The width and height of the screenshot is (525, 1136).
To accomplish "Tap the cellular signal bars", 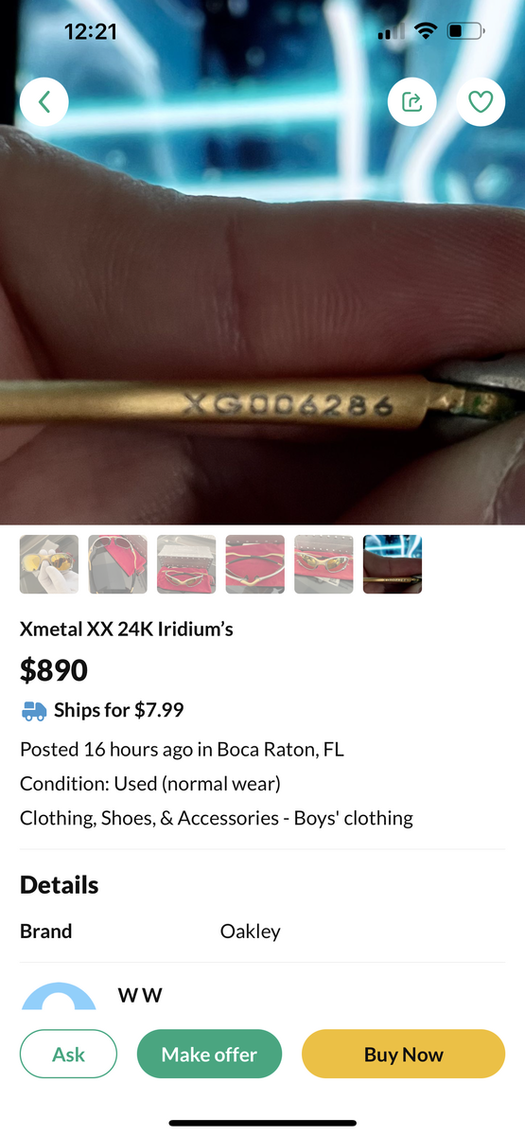I will coord(391,32).
